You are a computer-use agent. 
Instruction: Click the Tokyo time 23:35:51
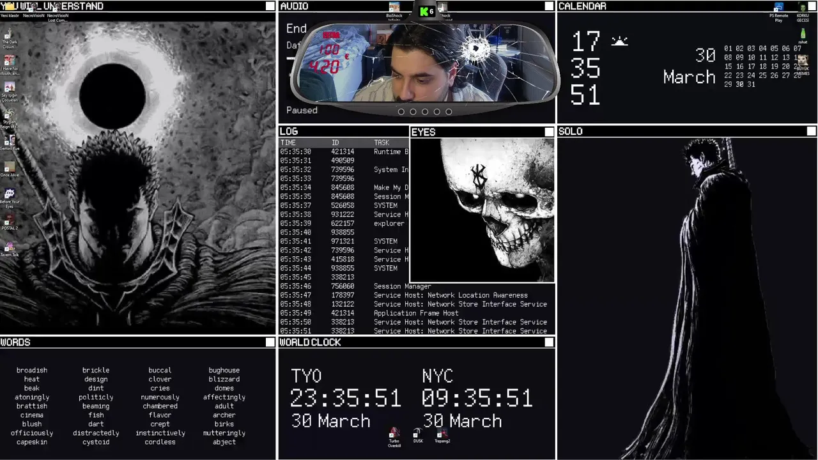pyautogui.click(x=346, y=399)
